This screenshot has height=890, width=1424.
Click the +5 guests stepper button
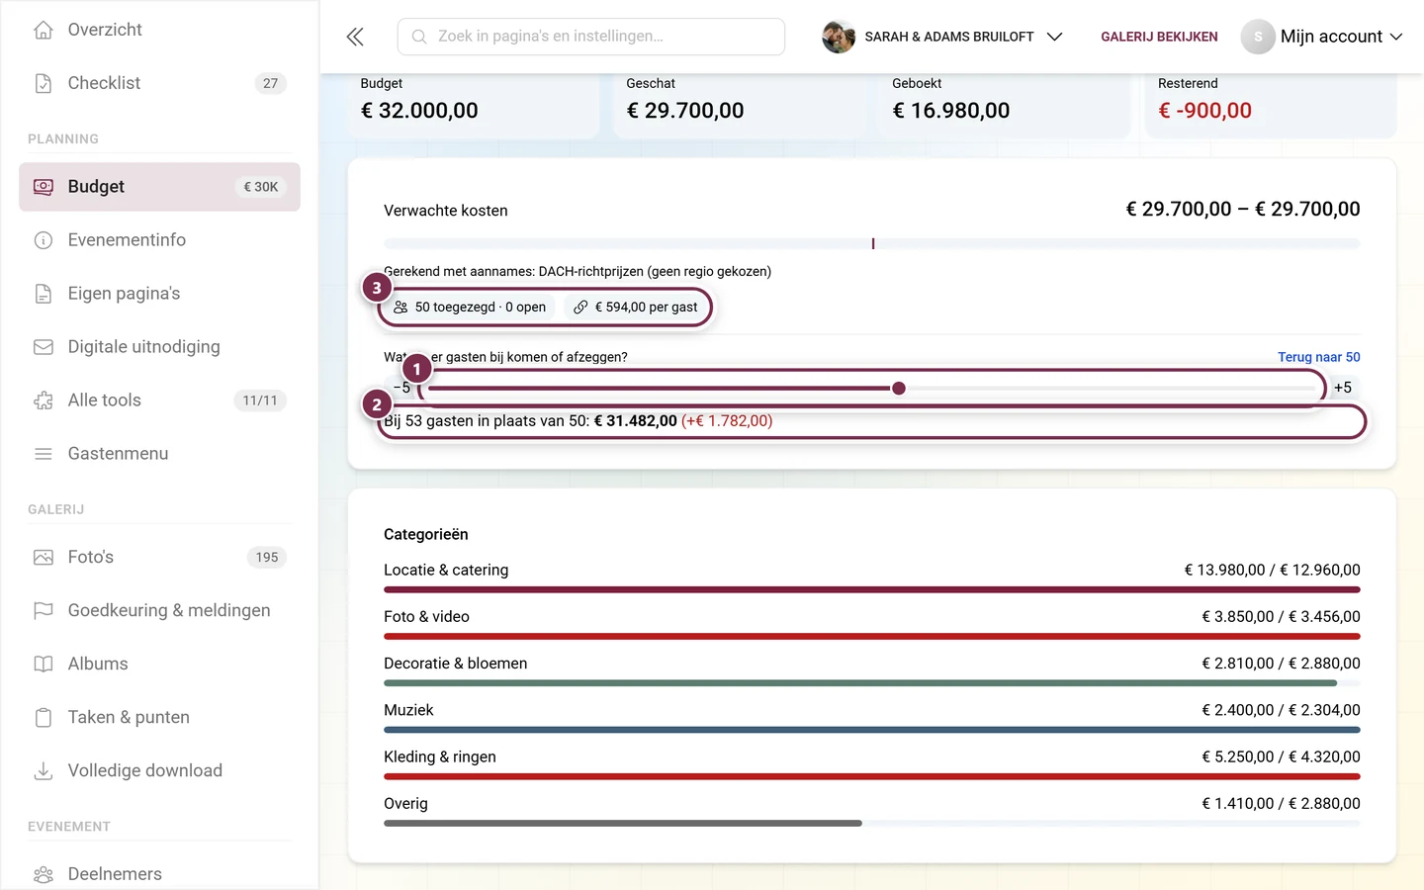(1342, 388)
